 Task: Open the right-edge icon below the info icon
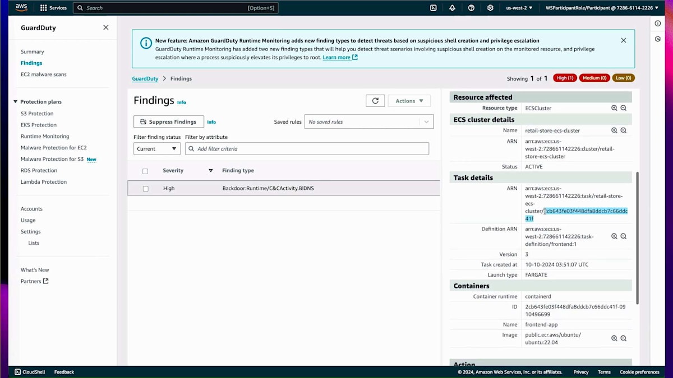point(658,39)
